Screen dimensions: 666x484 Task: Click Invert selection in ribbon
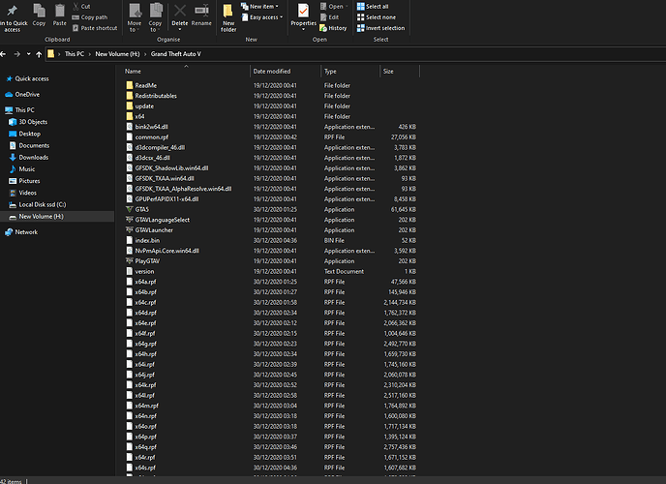(x=380, y=28)
